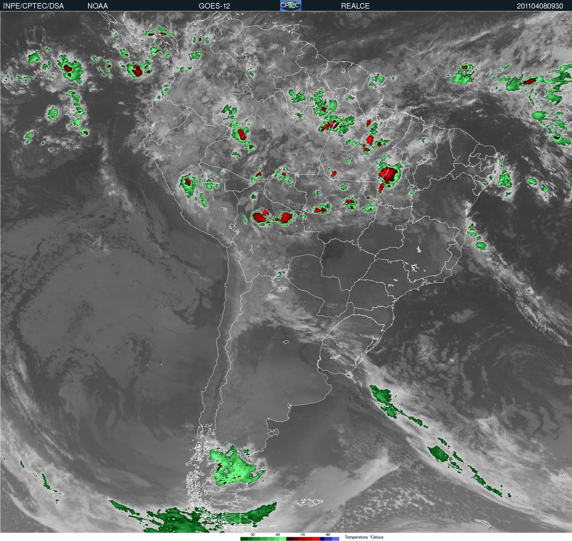Click the 201104080930 timestamp
This screenshot has height=541, width=572.
(540, 6)
